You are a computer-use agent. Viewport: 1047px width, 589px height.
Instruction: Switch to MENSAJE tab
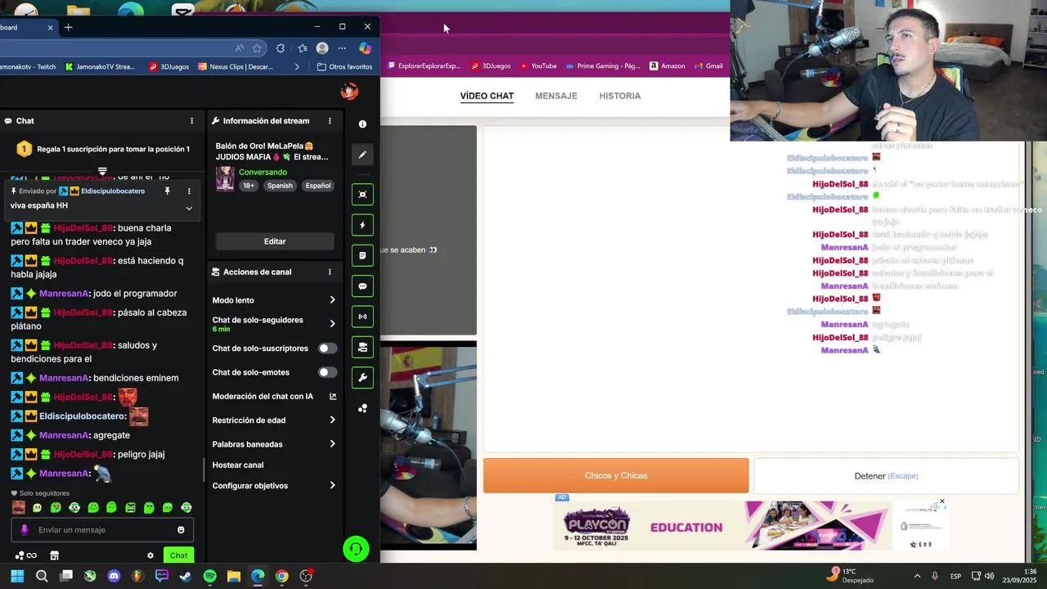tap(556, 96)
